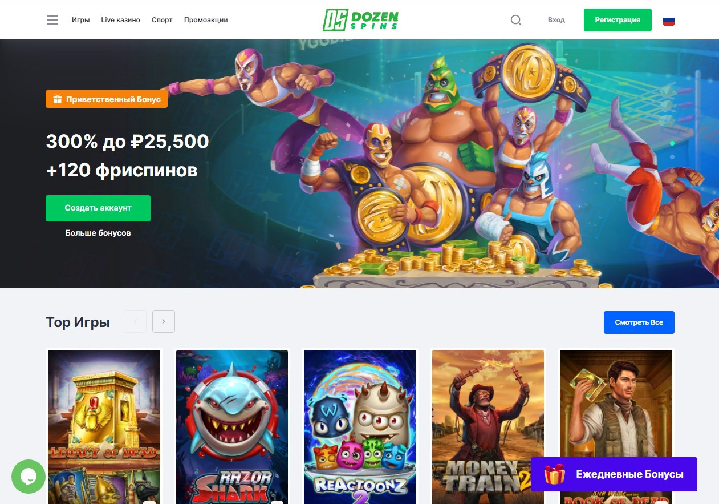Click gift icon in Приветственный Бонус badge
Image resolution: width=719 pixels, height=504 pixels.
click(57, 99)
